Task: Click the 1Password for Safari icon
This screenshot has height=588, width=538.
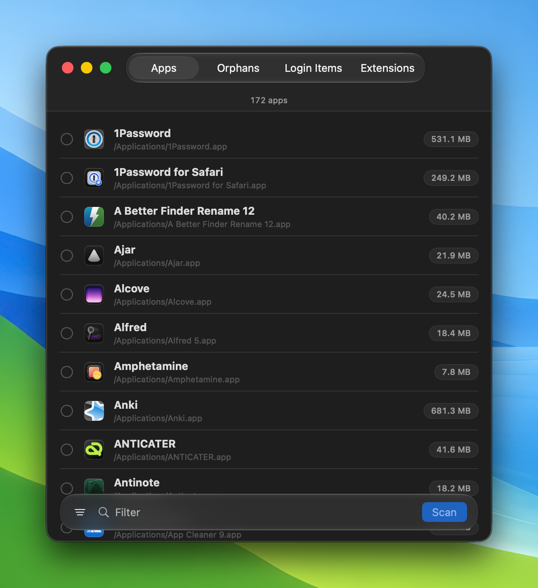Action: [x=94, y=178]
